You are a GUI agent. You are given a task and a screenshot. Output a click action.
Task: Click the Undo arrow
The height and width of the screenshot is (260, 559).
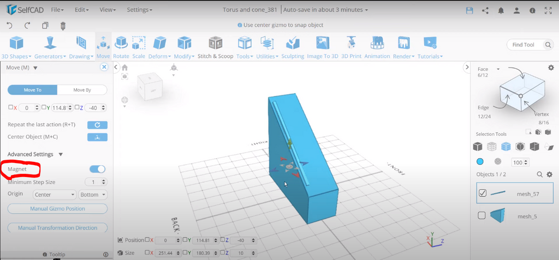[10, 25]
